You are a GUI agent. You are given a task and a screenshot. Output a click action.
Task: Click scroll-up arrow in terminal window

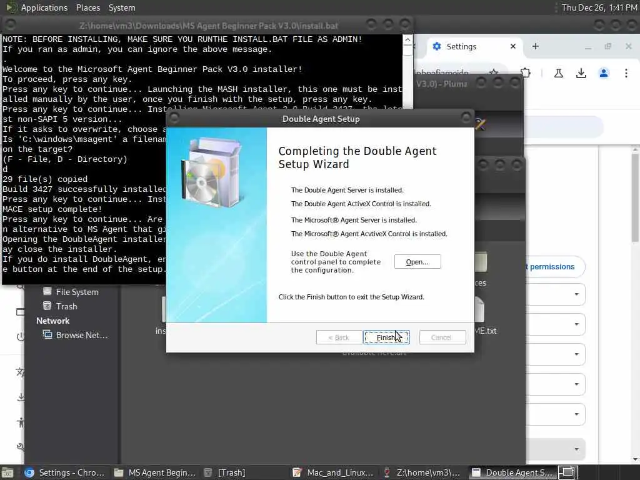tap(407, 39)
